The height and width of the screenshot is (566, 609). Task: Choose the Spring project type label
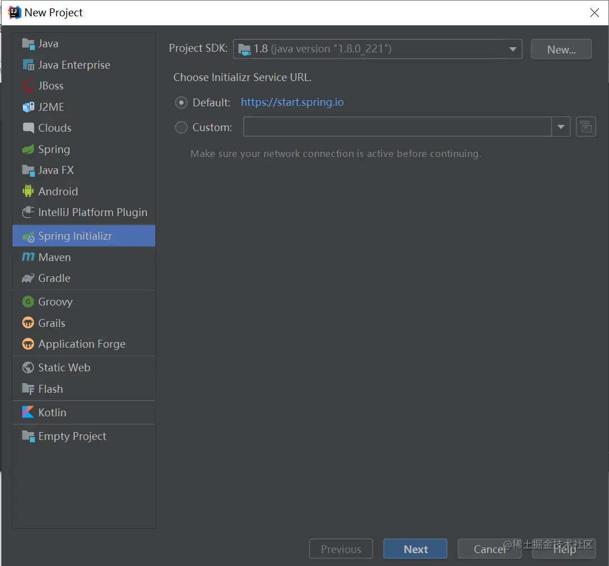[x=54, y=150]
